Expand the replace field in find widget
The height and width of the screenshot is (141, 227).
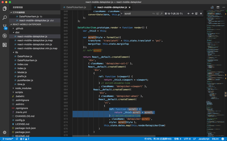[122, 14]
